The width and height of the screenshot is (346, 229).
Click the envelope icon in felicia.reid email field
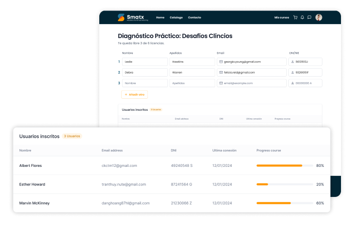pyautogui.click(x=221, y=72)
